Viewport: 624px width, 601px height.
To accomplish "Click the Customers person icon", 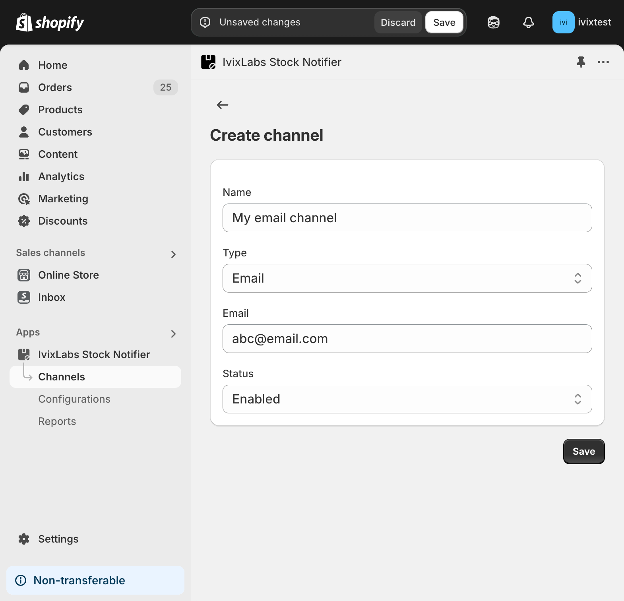I will (24, 132).
